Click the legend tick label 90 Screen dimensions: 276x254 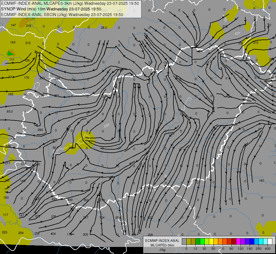pyautogui.click(x=231, y=249)
